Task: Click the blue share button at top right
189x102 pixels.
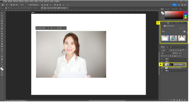Action: pos(174,5)
